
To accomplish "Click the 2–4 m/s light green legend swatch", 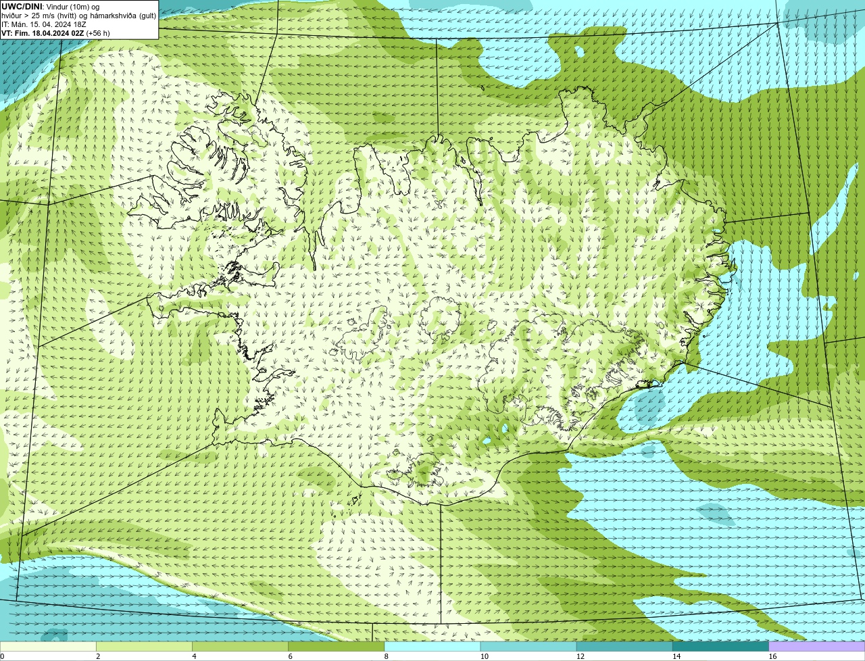I will click(x=144, y=646).
